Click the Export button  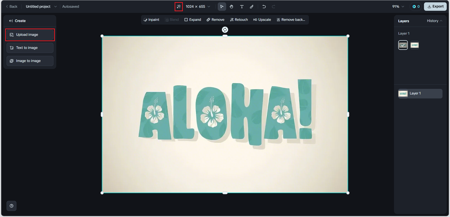pos(435,7)
